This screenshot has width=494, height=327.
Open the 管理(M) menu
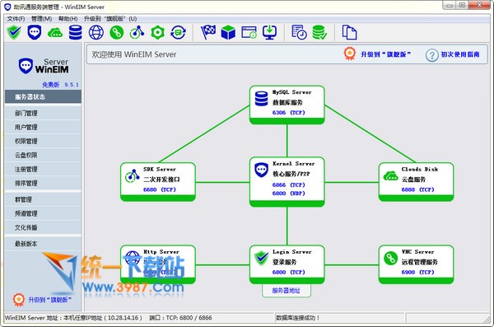coord(42,19)
